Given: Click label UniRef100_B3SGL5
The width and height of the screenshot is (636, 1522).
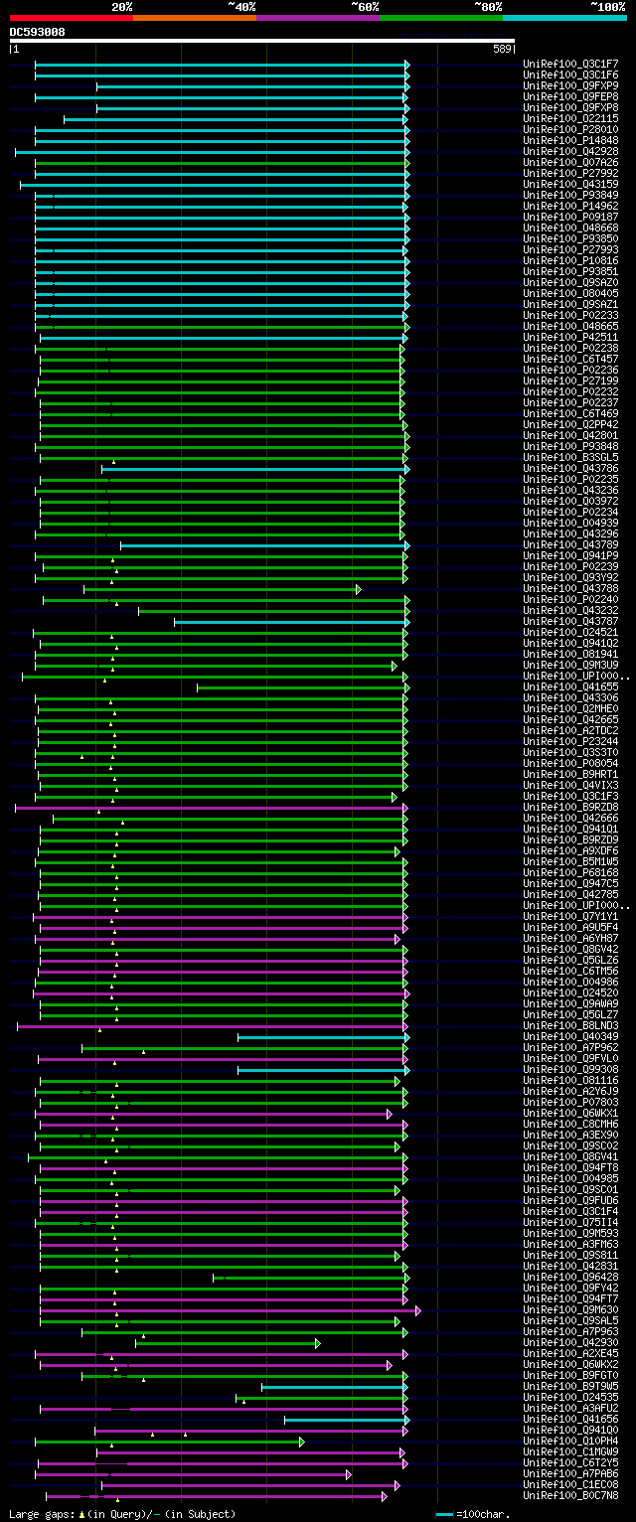Looking at the screenshot, I should click(570, 457).
